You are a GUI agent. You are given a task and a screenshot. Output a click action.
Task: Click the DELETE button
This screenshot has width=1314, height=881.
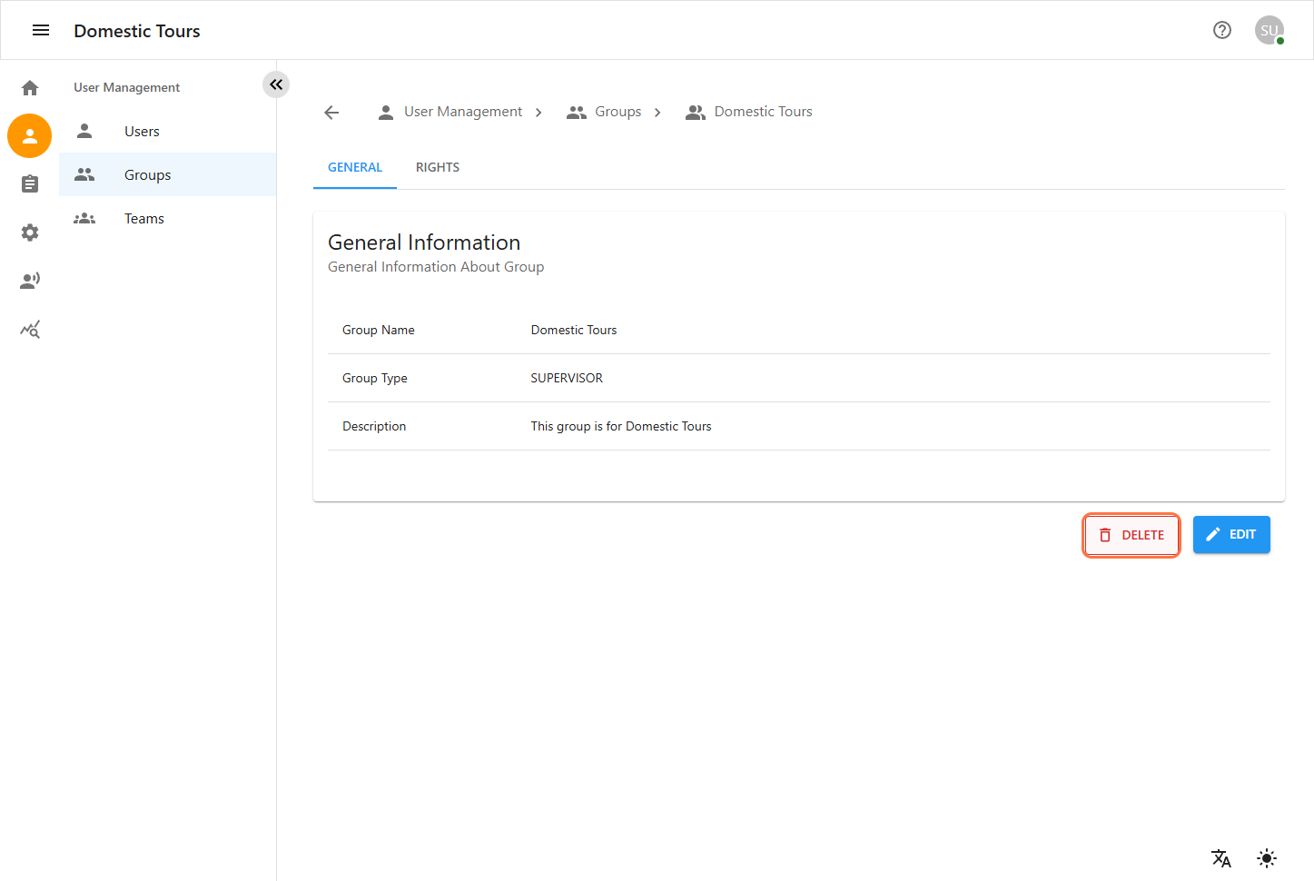point(1131,535)
